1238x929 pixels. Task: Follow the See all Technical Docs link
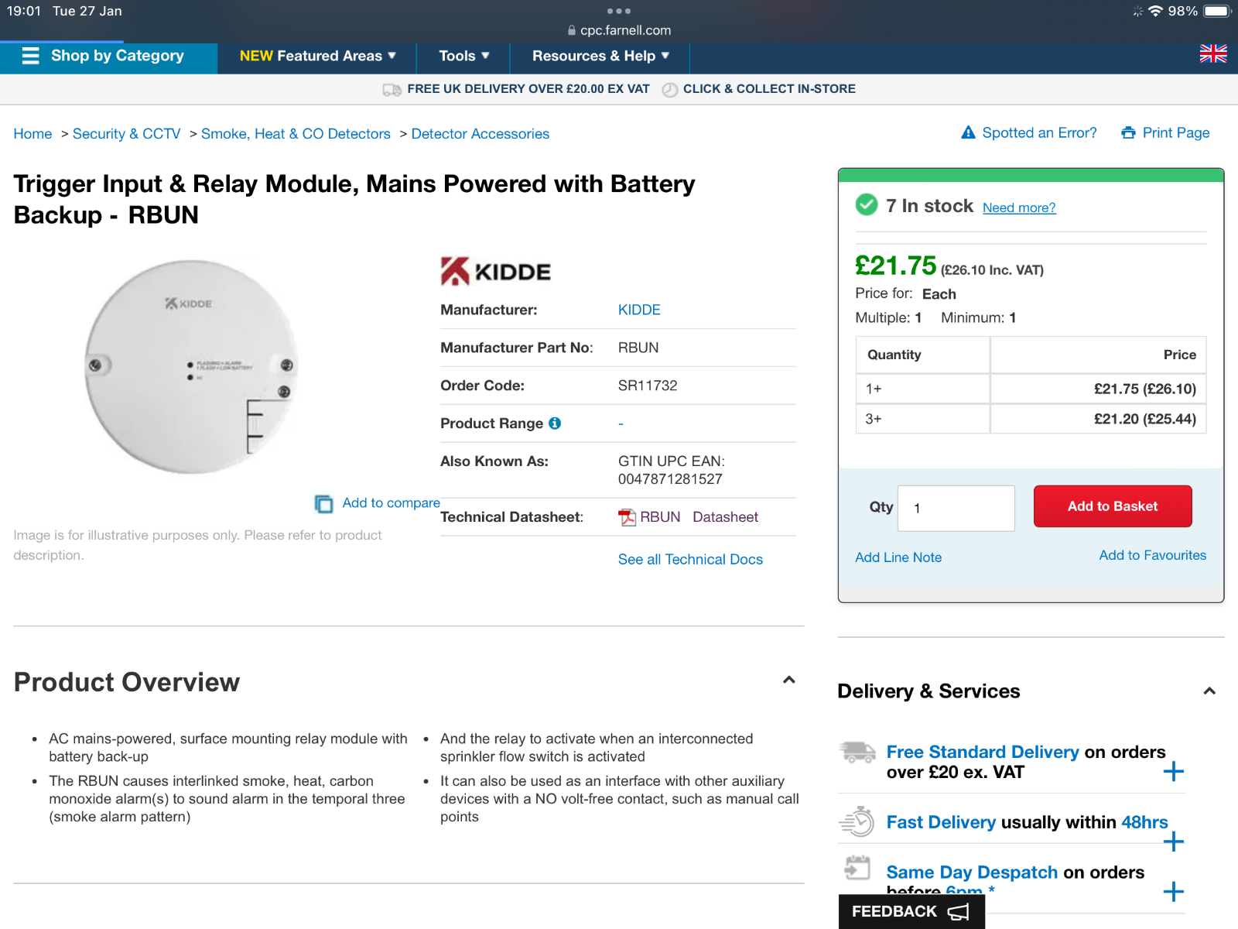coord(690,560)
